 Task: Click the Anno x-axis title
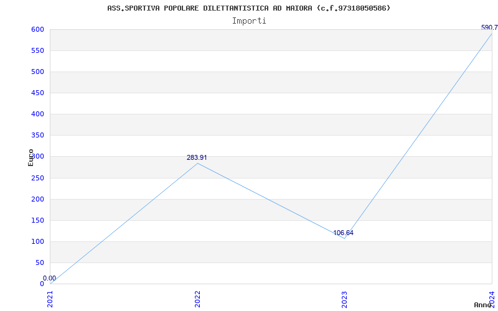click(483, 305)
